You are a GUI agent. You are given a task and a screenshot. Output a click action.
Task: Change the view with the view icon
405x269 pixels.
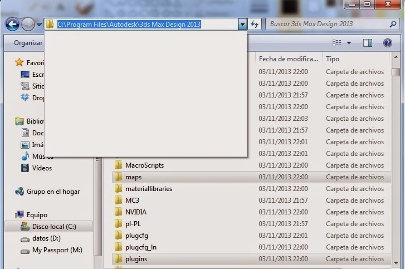pyautogui.click(x=337, y=42)
